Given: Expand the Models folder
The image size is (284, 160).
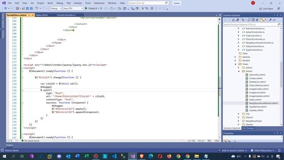Looking at the screenshot, I should 235,60.
